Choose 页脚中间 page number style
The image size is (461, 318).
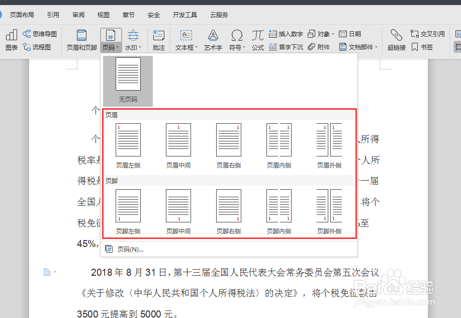[178, 212]
